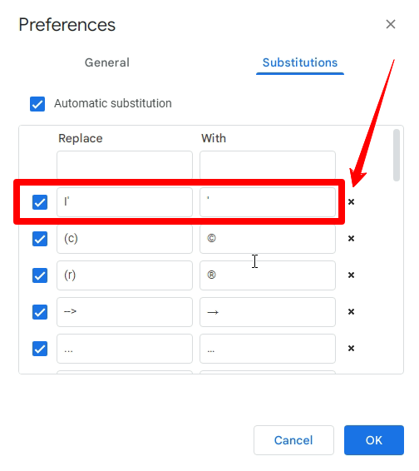Uncheck the I' substitution checkbox
Image resolution: width=419 pixels, height=471 pixels.
[x=40, y=202]
